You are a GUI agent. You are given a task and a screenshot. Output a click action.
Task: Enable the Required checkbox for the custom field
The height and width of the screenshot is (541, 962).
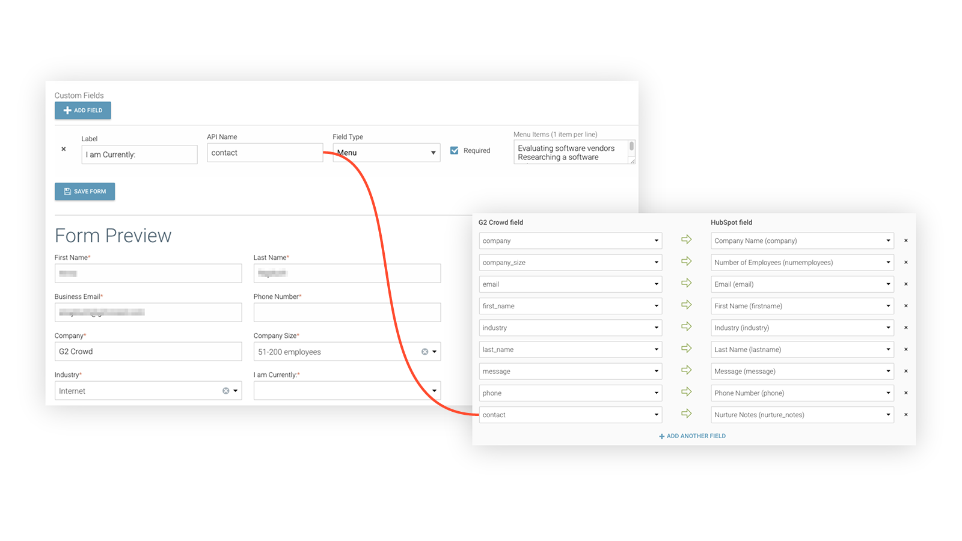click(x=454, y=150)
